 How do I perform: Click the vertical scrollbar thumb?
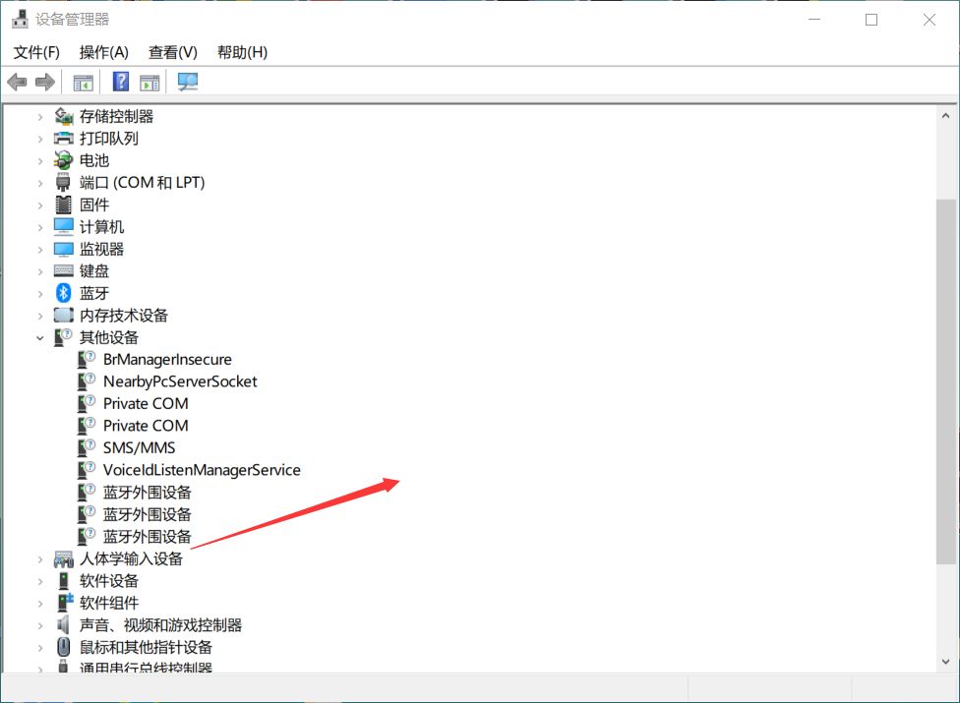tap(946, 381)
